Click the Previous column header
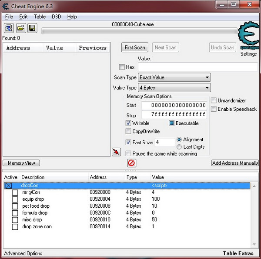 pyautogui.click(x=93, y=48)
